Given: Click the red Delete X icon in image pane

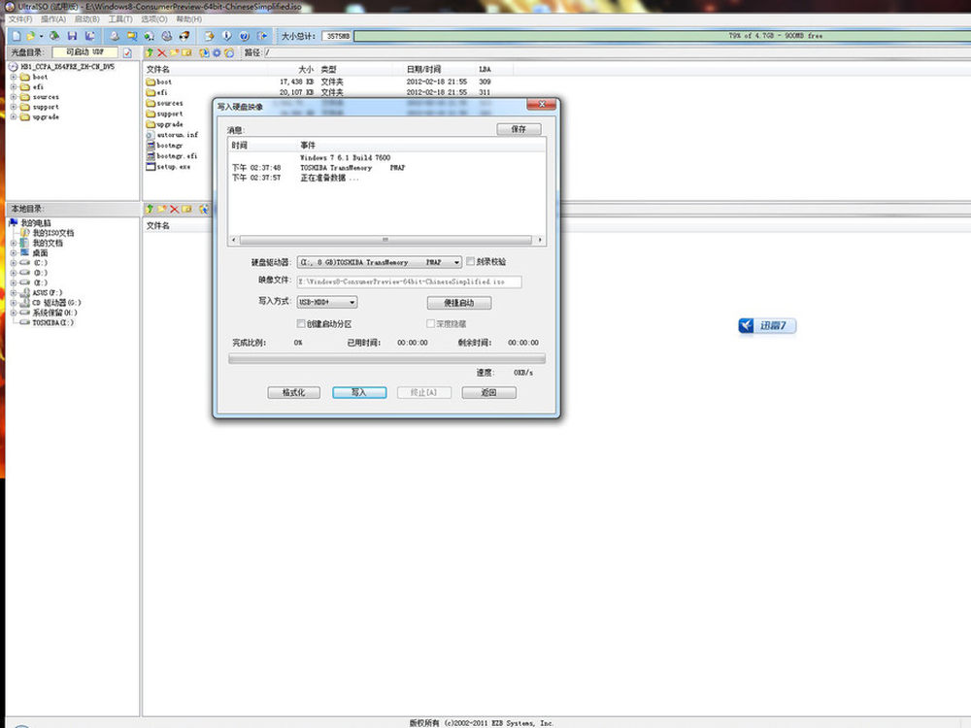Looking at the screenshot, I should click(x=161, y=52).
